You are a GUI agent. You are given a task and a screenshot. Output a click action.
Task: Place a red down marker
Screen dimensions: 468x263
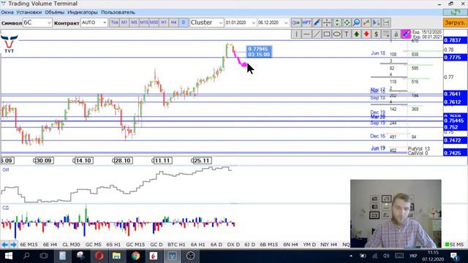(x=366, y=34)
